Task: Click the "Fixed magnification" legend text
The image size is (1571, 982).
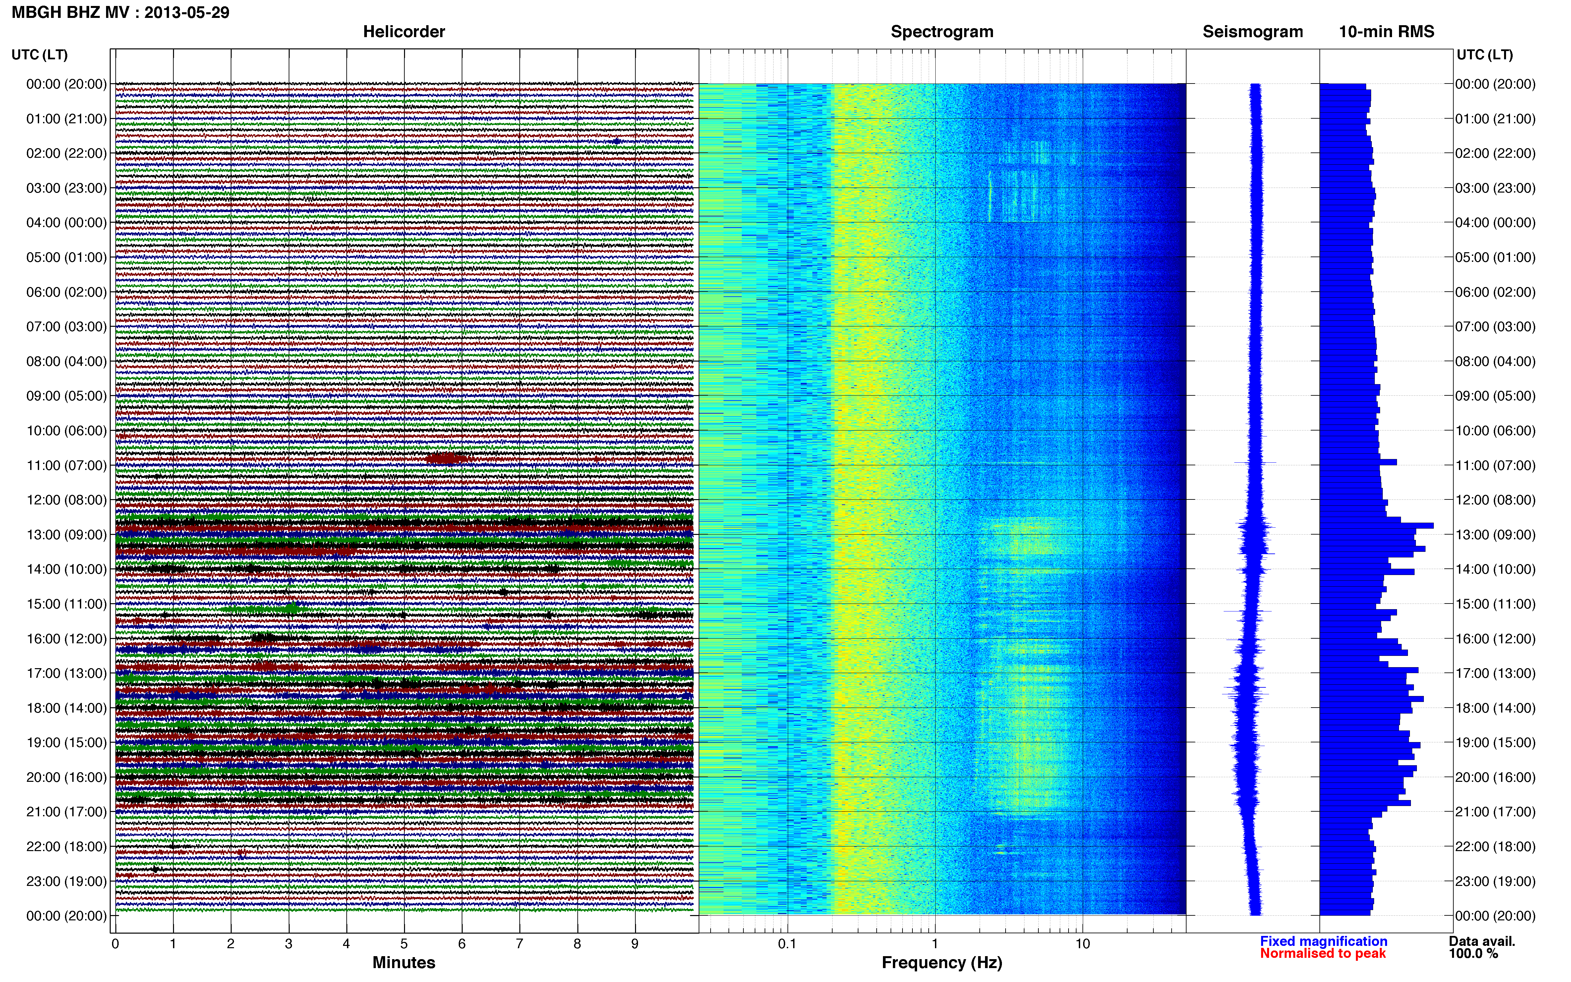Action: tap(1323, 941)
